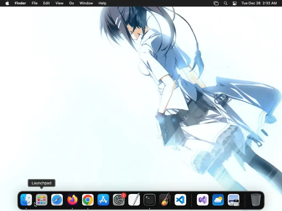Open Google Chrome from the Dock
This screenshot has height=211, width=282.
tap(88, 200)
